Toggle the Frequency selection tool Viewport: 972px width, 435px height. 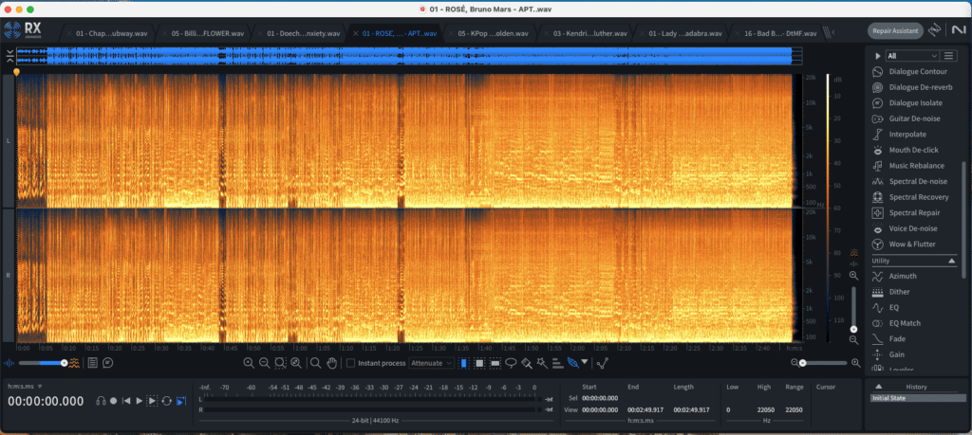(x=495, y=363)
